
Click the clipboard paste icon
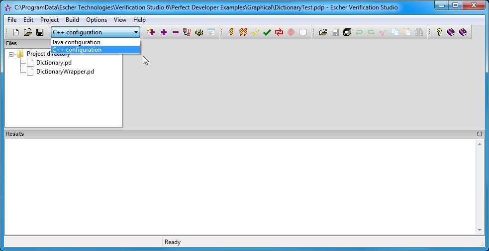(x=406, y=32)
